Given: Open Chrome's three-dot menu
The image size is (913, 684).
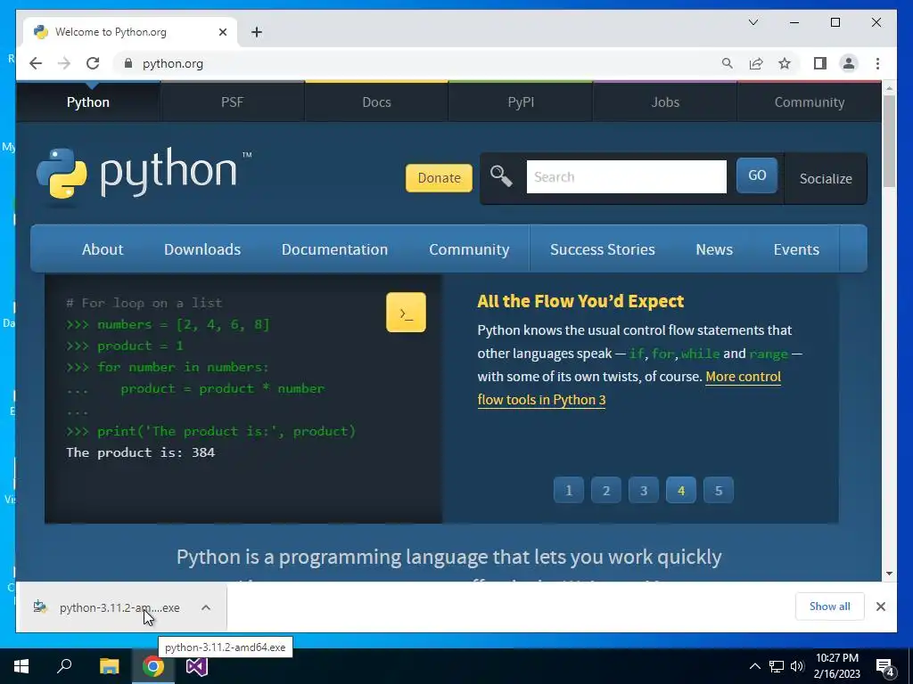Looking at the screenshot, I should [x=877, y=63].
